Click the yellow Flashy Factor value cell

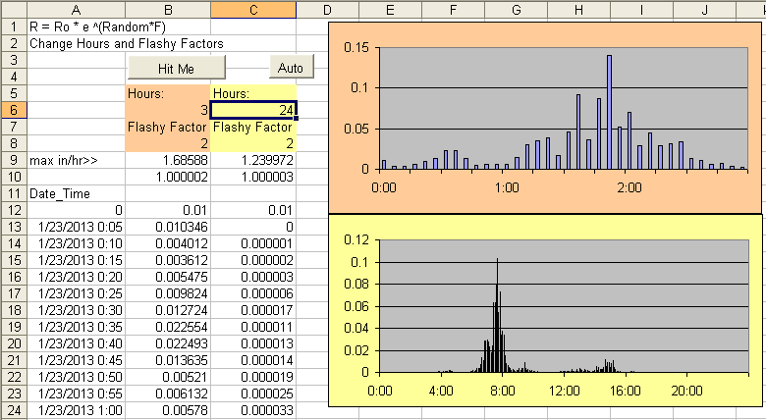click(252, 142)
